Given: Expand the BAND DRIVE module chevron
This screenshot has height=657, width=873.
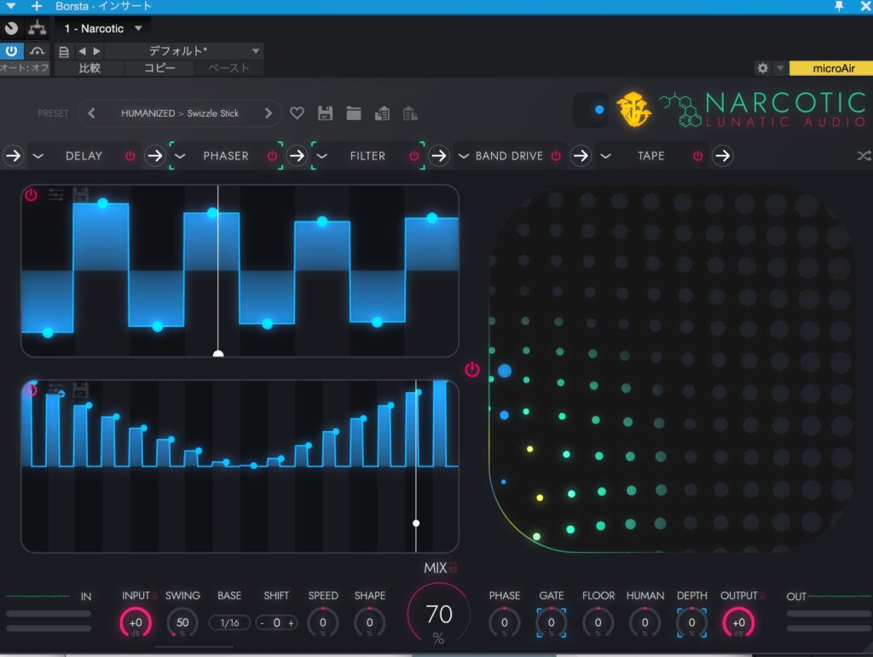Looking at the screenshot, I should point(464,156).
